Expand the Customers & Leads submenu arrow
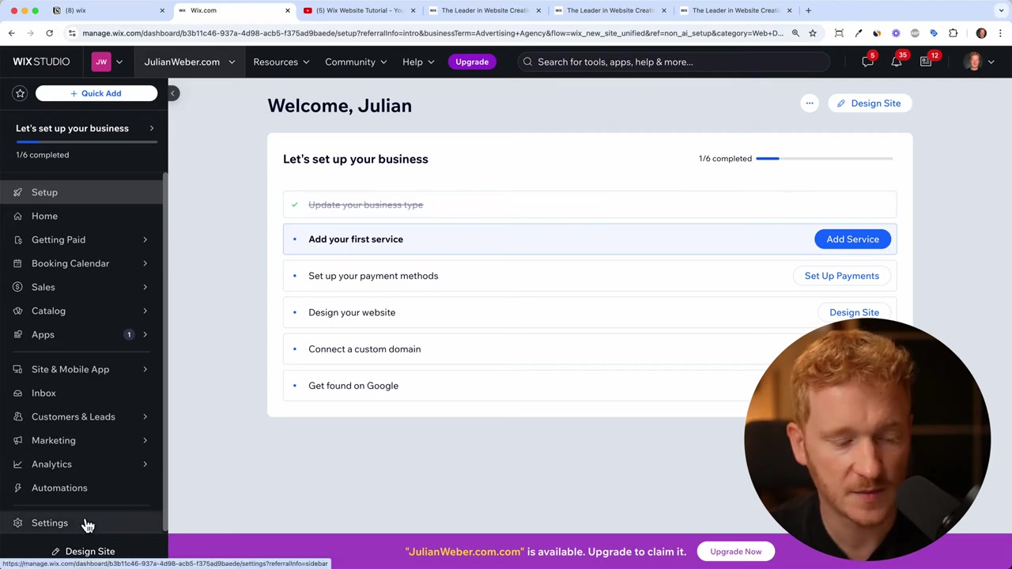 (145, 416)
